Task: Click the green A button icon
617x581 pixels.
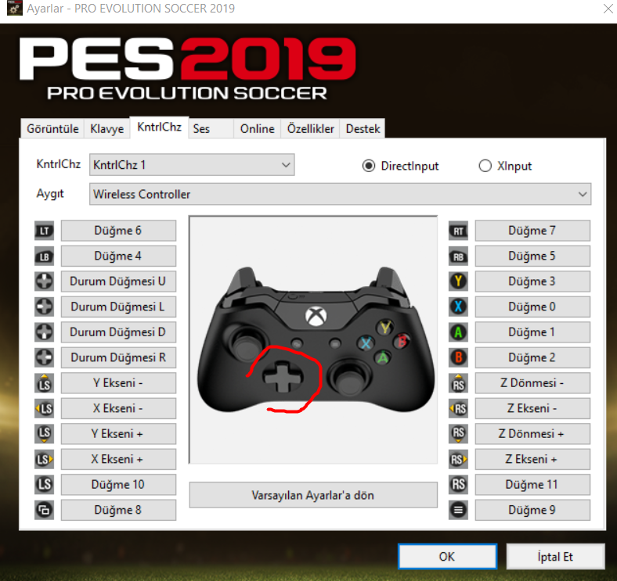Action: [458, 332]
